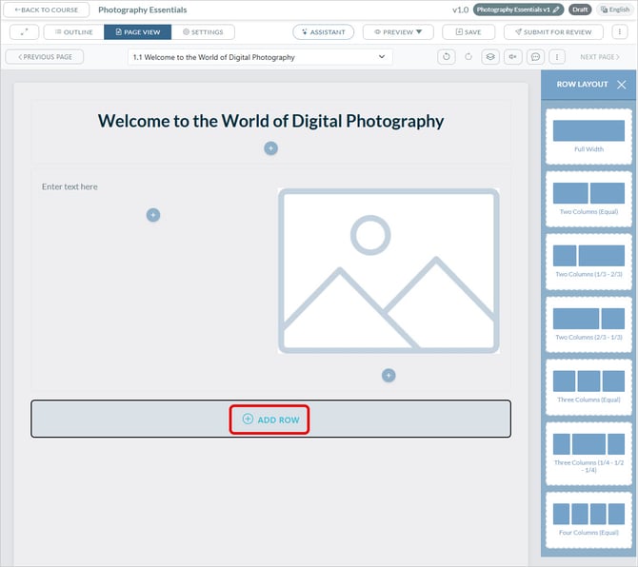Select Three Columns (Equal) layout

(x=588, y=387)
